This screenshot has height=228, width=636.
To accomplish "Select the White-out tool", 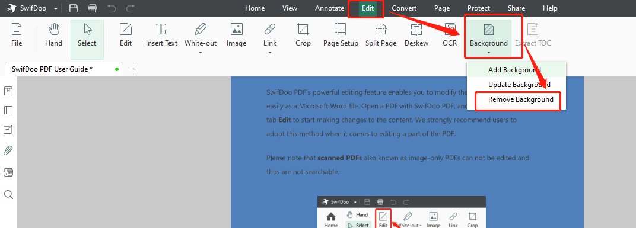I will pyautogui.click(x=201, y=35).
